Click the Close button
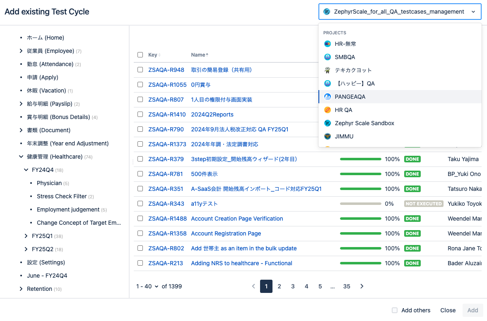Viewport: 487px width, 321px height. (x=448, y=310)
